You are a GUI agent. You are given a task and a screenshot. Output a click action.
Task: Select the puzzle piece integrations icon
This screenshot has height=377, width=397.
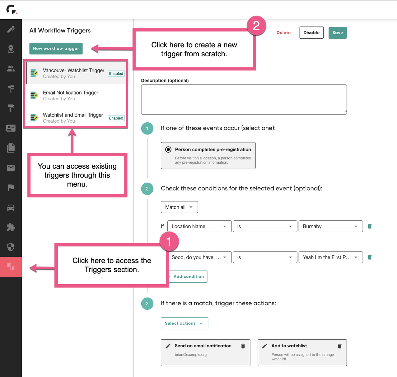(11, 227)
